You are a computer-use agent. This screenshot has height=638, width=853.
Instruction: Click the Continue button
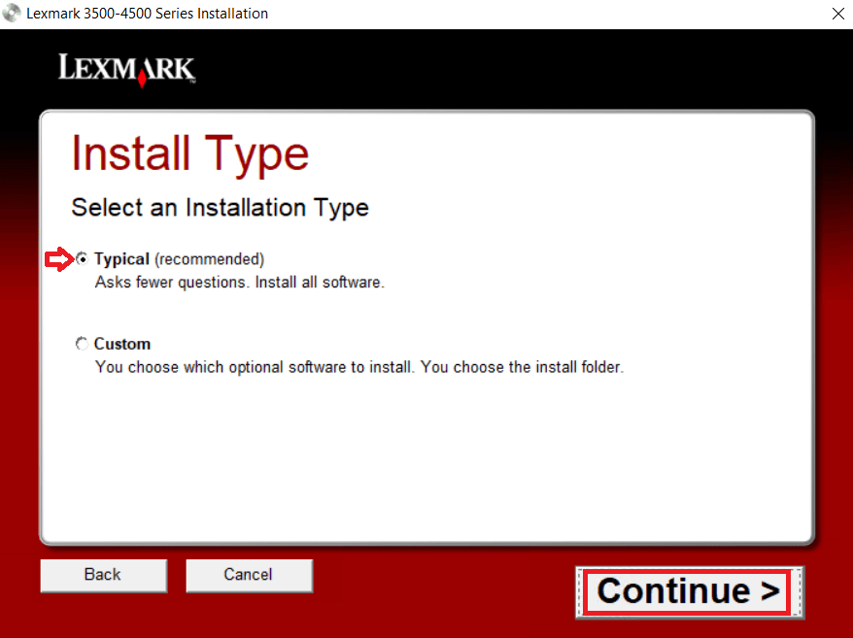tap(689, 591)
